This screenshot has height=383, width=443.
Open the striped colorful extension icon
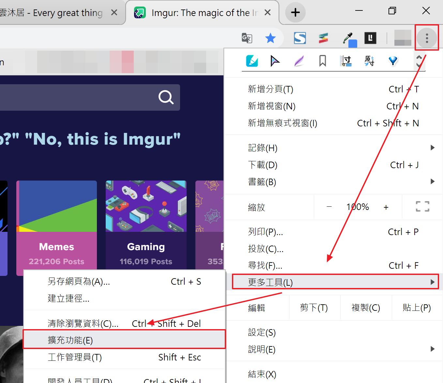tap(323, 38)
